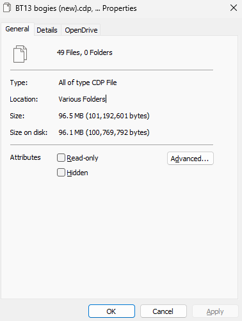
Task: Confirm with the OK button
Action: click(111, 311)
